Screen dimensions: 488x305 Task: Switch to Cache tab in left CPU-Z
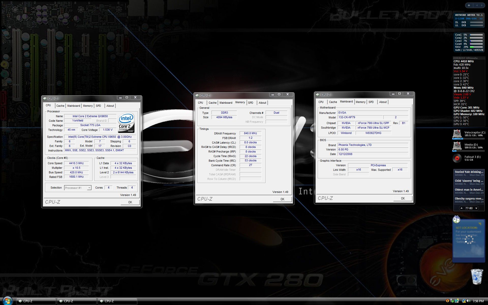pyautogui.click(x=60, y=106)
